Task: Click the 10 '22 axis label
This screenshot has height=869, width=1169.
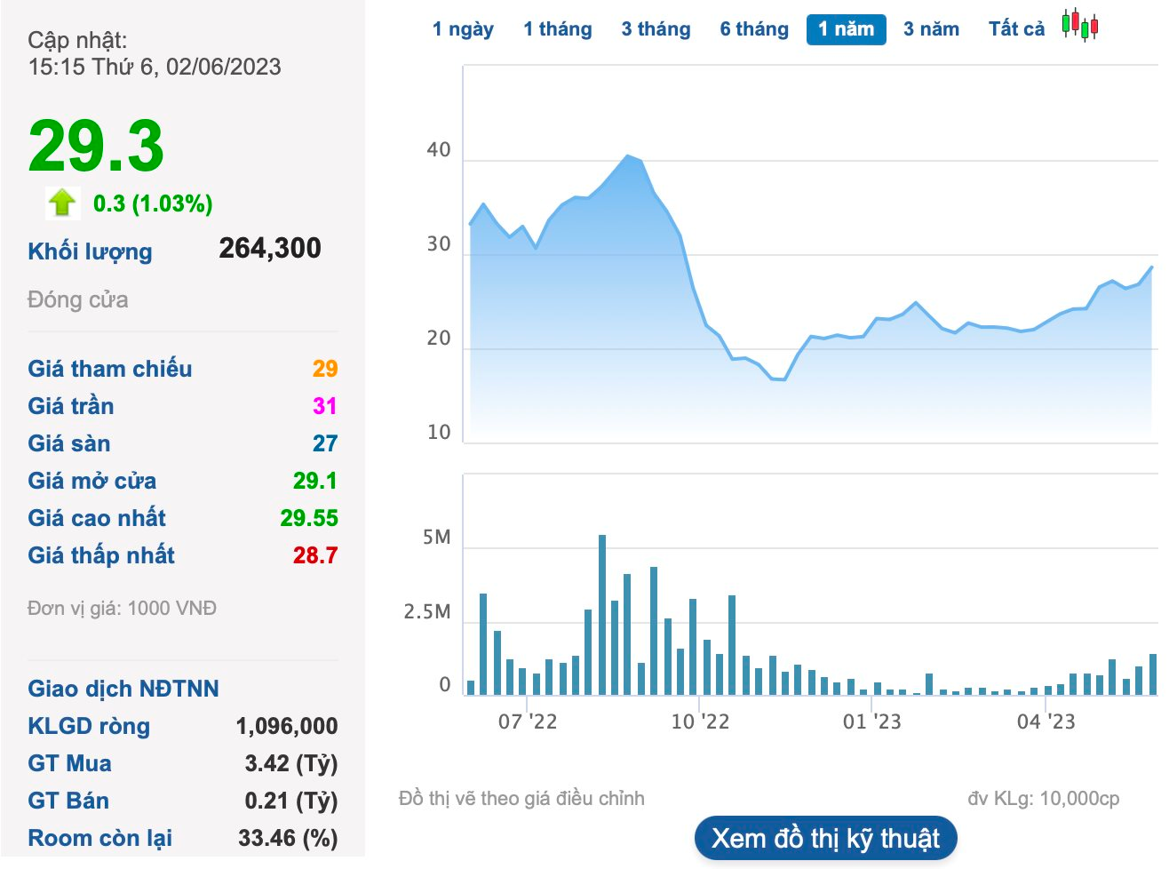Action: coord(700,722)
